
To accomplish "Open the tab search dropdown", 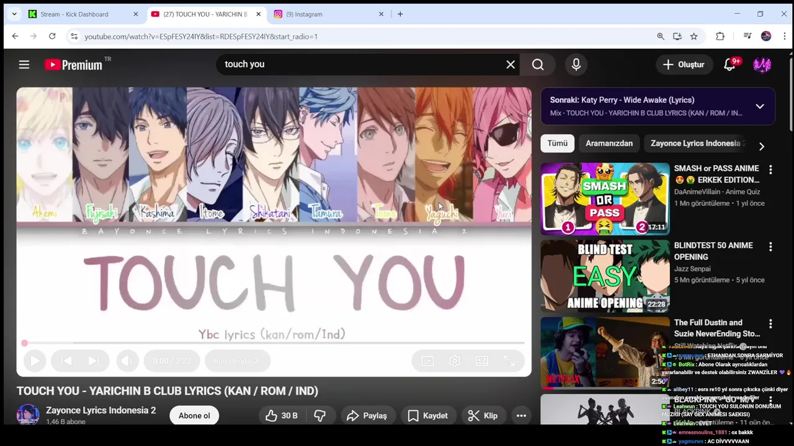I will 14,14.
